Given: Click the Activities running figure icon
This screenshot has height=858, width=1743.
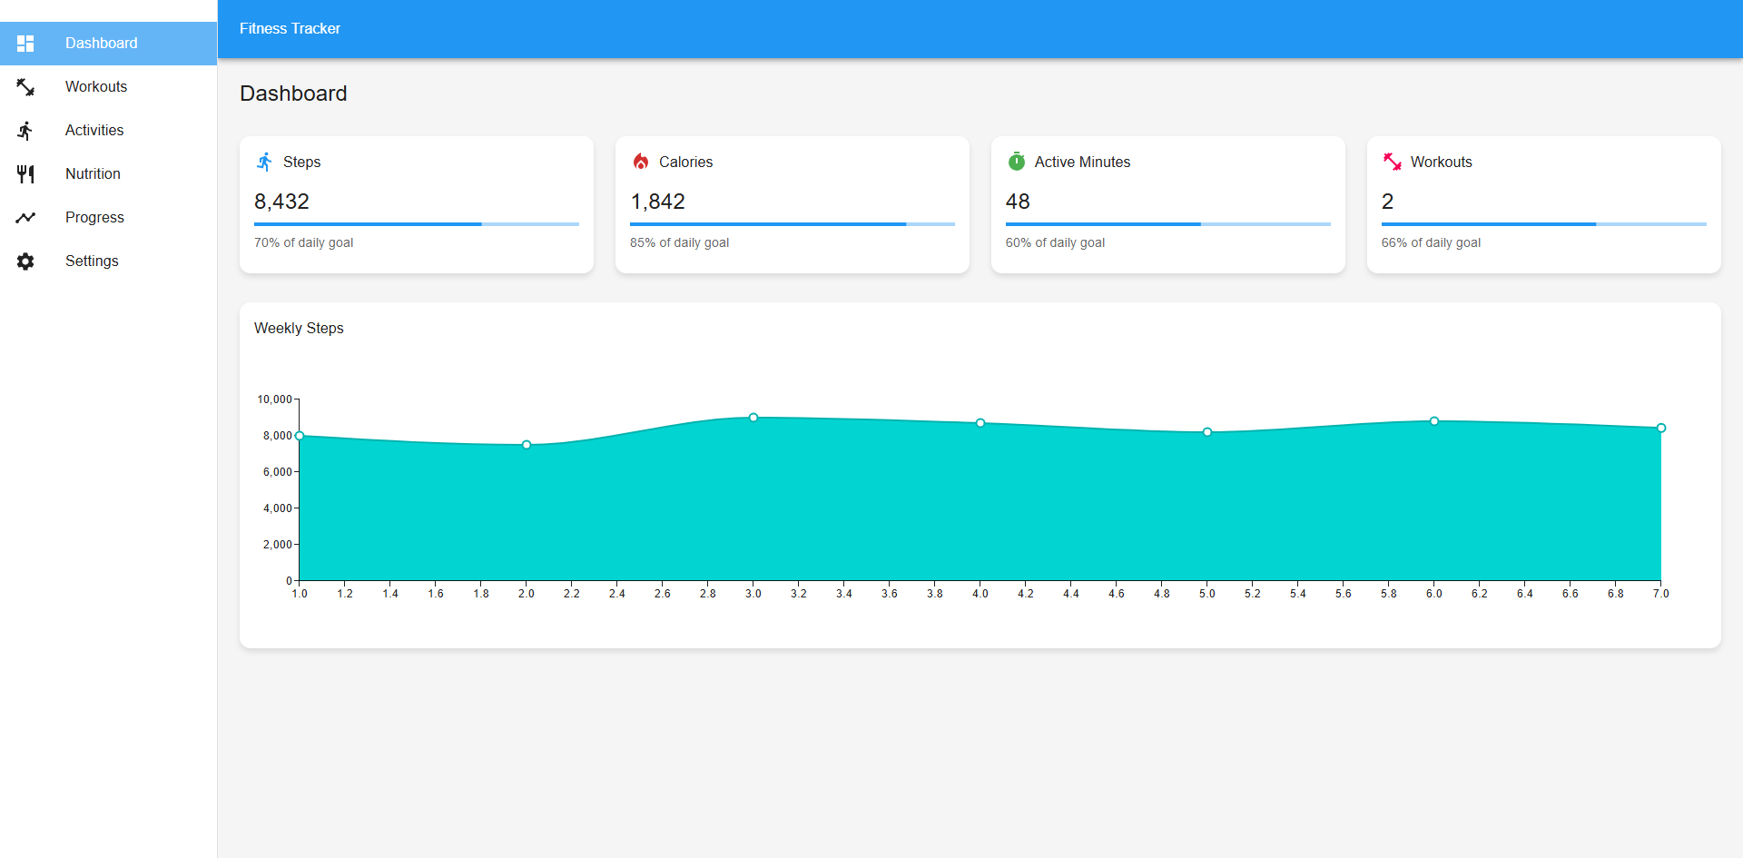Looking at the screenshot, I should (x=25, y=131).
